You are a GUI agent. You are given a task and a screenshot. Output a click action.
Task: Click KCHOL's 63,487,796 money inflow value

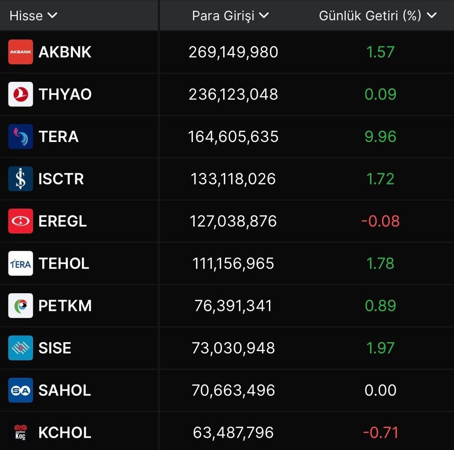point(233,432)
